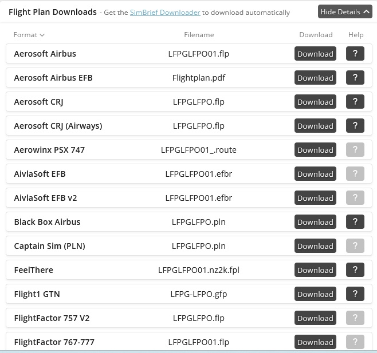The width and height of the screenshot is (377, 353).
Task: Download Flight1 GTN gfp file
Action: [x=315, y=294]
